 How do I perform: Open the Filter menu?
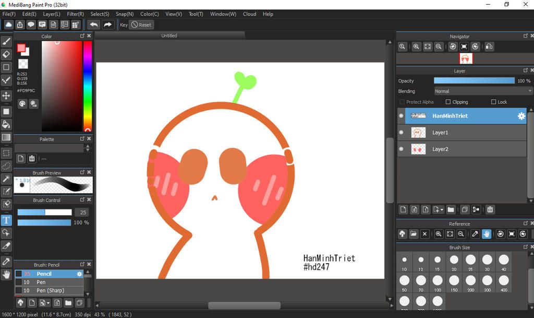click(75, 14)
